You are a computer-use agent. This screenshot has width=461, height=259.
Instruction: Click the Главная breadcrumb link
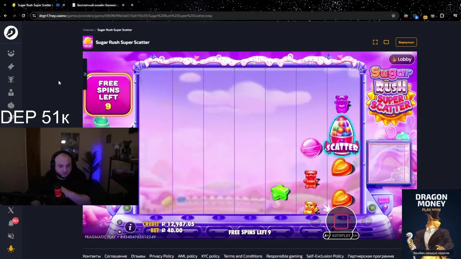click(88, 30)
